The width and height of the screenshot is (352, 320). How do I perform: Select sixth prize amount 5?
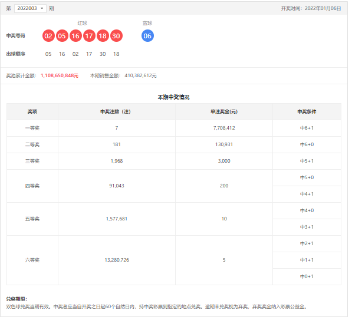(x=224, y=260)
